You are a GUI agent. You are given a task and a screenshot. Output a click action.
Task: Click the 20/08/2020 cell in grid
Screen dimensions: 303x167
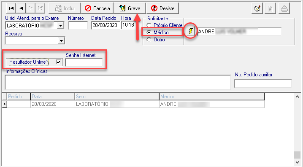point(53,104)
